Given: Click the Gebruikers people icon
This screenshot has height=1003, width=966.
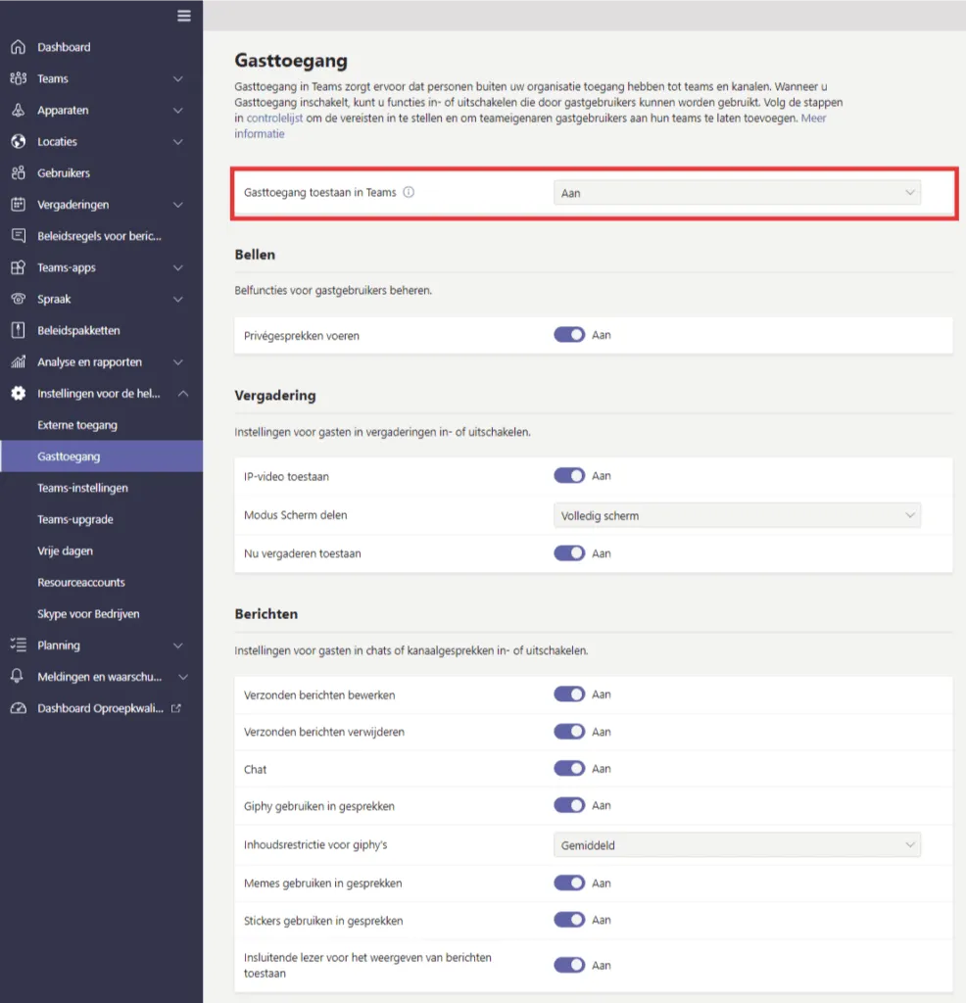Looking at the screenshot, I should tap(18, 173).
